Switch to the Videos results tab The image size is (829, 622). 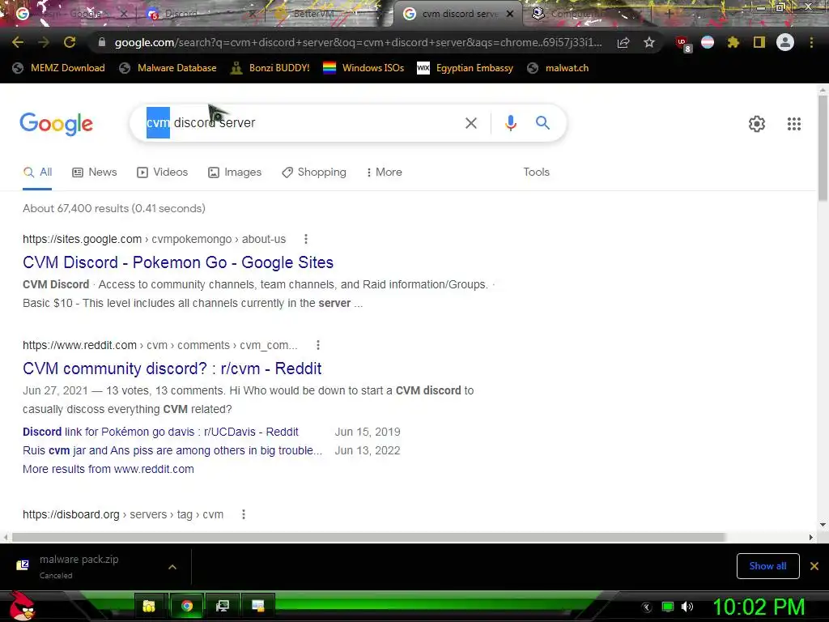tap(162, 173)
